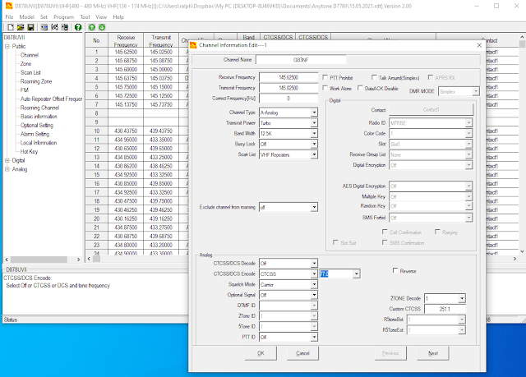
Task: Expand the Digital tree node
Action: [x=7, y=160]
